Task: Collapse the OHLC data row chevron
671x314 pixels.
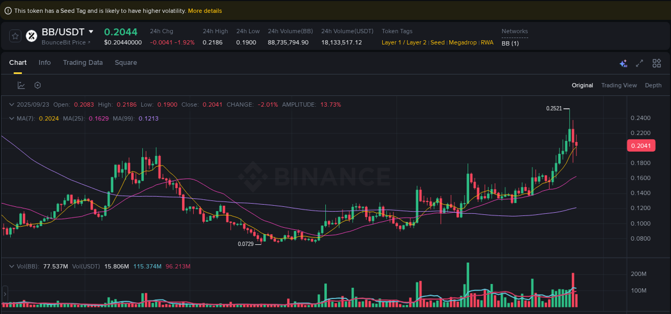Action: 11,104
